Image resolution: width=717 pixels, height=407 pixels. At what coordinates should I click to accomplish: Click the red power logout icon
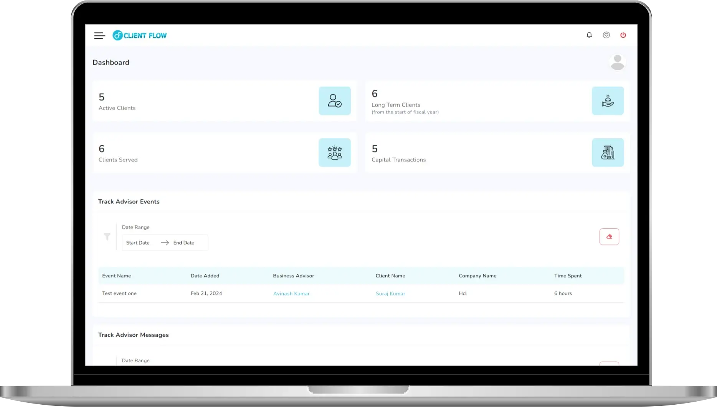pos(623,35)
